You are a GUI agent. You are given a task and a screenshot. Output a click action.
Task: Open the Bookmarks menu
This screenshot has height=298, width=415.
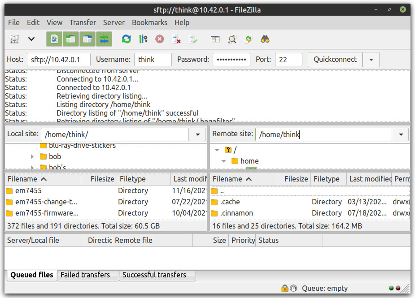(x=149, y=22)
